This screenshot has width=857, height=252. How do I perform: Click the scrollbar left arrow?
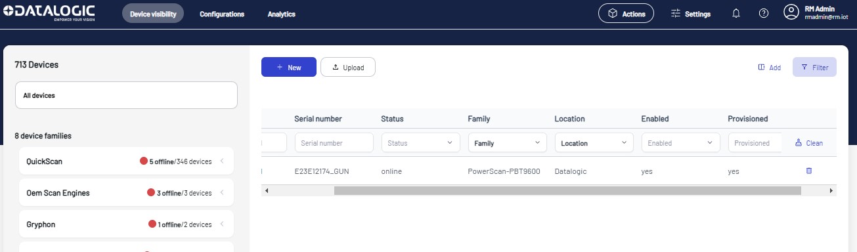coord(266,190)
